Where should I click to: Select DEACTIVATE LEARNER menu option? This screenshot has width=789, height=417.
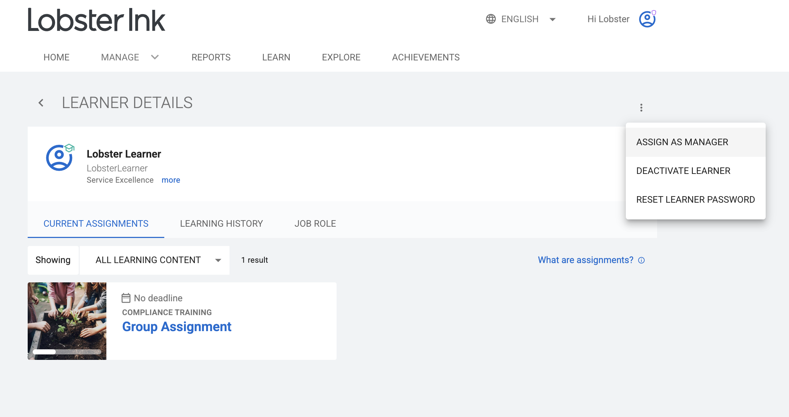[695, 171]
